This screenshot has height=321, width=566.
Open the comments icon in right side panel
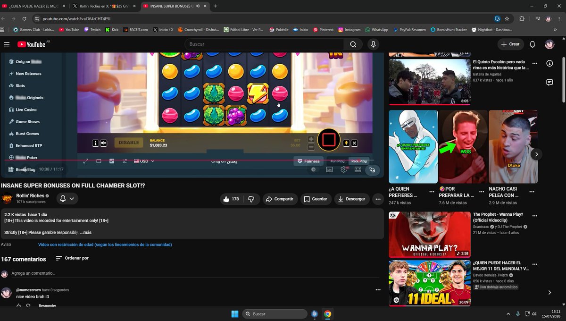pos(549,82)
